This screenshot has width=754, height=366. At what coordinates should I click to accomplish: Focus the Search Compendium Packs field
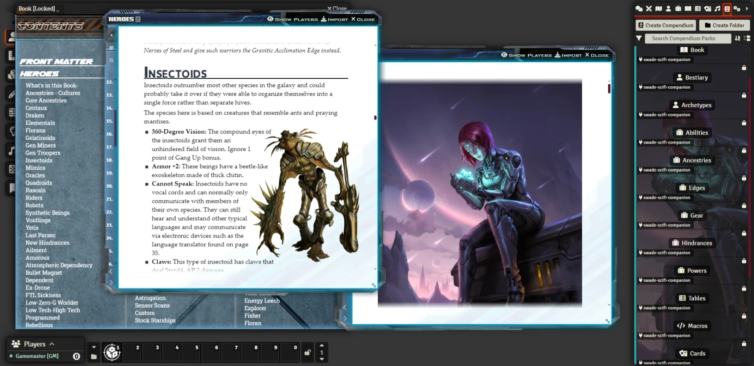click(x=688, y=38)
